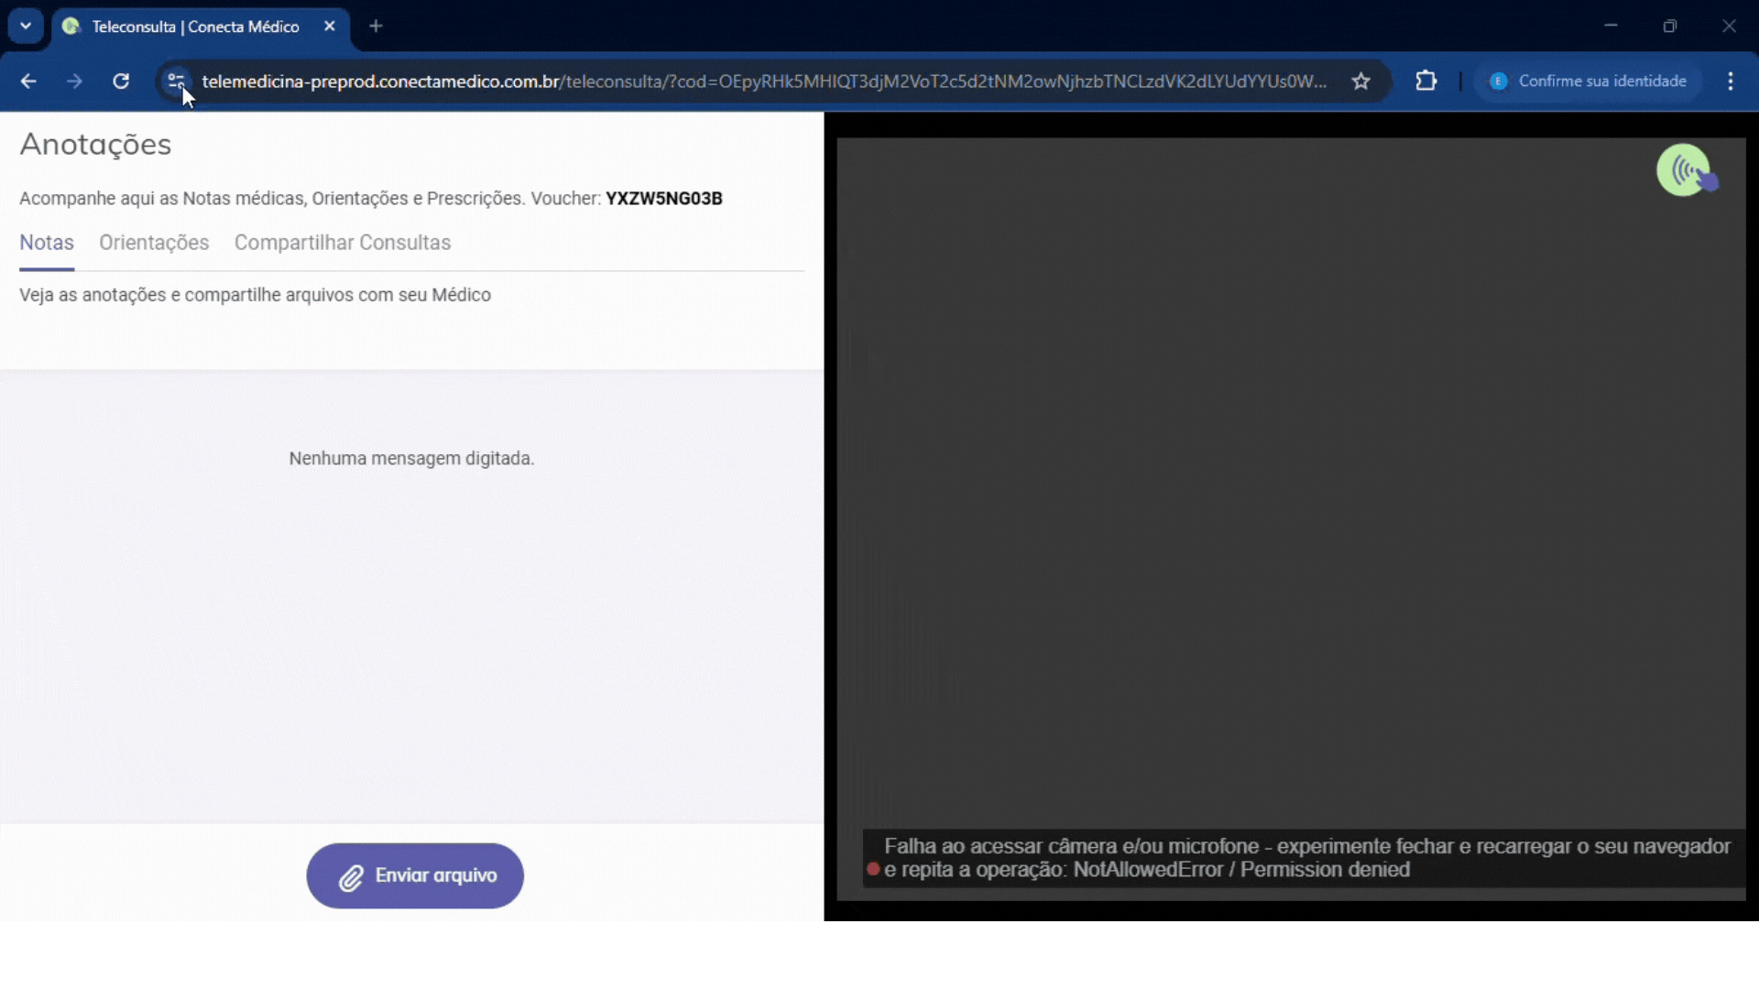Select the Compartilhar Consultas tab

pos(343,243)
